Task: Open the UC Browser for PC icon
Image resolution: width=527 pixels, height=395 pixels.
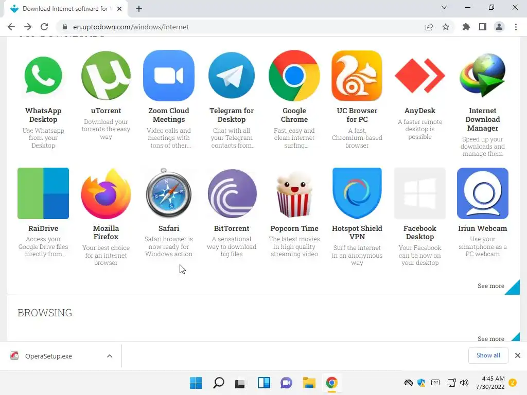Action: tap(357, 76)
